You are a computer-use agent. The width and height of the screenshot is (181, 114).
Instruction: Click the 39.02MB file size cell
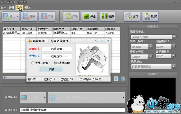(42, 33)
